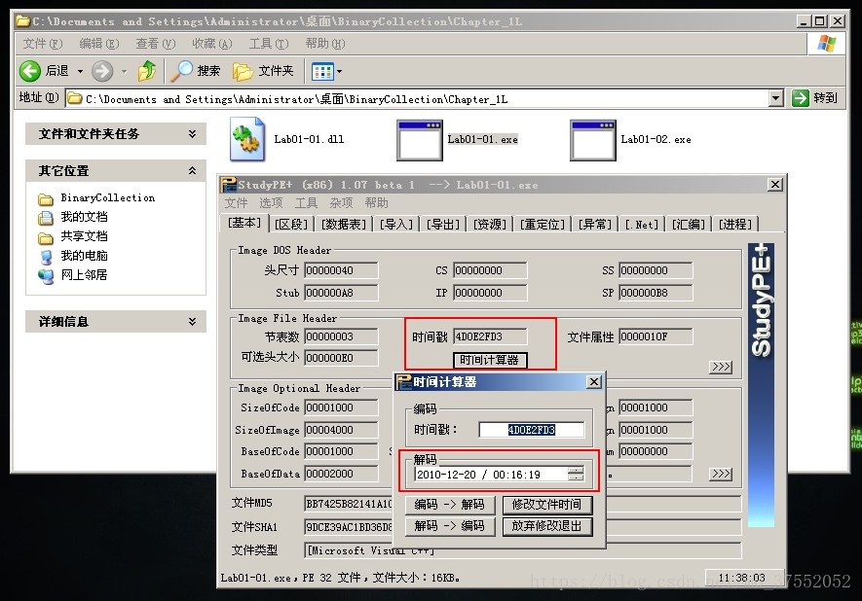Viewport: 862px width, 601px height.
Task: Click the Windows logo in Explorer toolbar
Action: [826, 44]
